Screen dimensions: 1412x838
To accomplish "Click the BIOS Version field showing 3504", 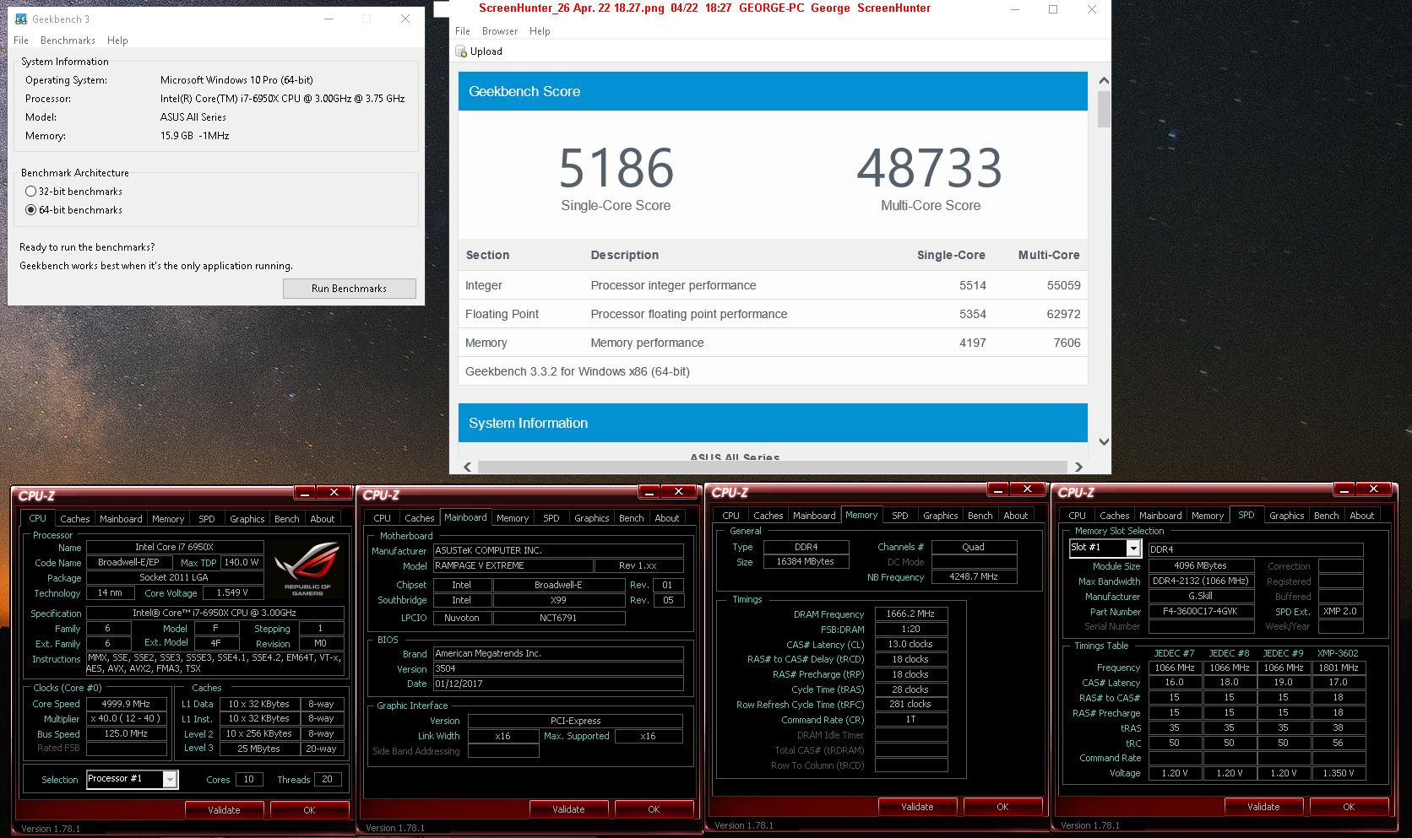I will point(558,668).
